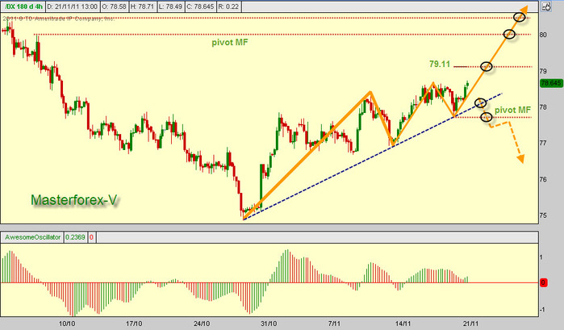Image resolution: width=564 pixels, height=330 pixels.
Task: Click the circle marker on the 80 level
Action: click(509, 34)
